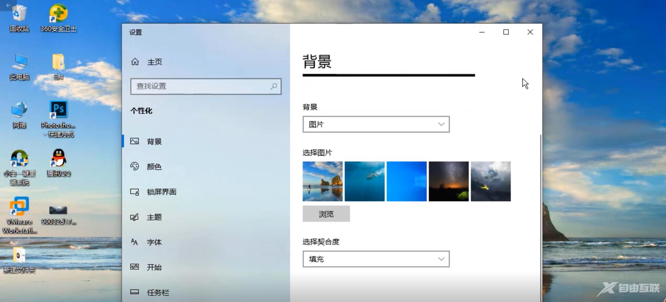Choose the dark cave tent wallpaper thumbnail
The height and width of the screenshot is (302, 666).
tap(491, 181)
